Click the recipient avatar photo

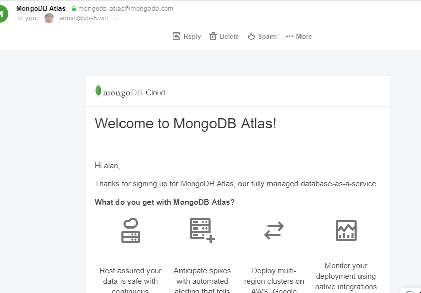(49, 18)
